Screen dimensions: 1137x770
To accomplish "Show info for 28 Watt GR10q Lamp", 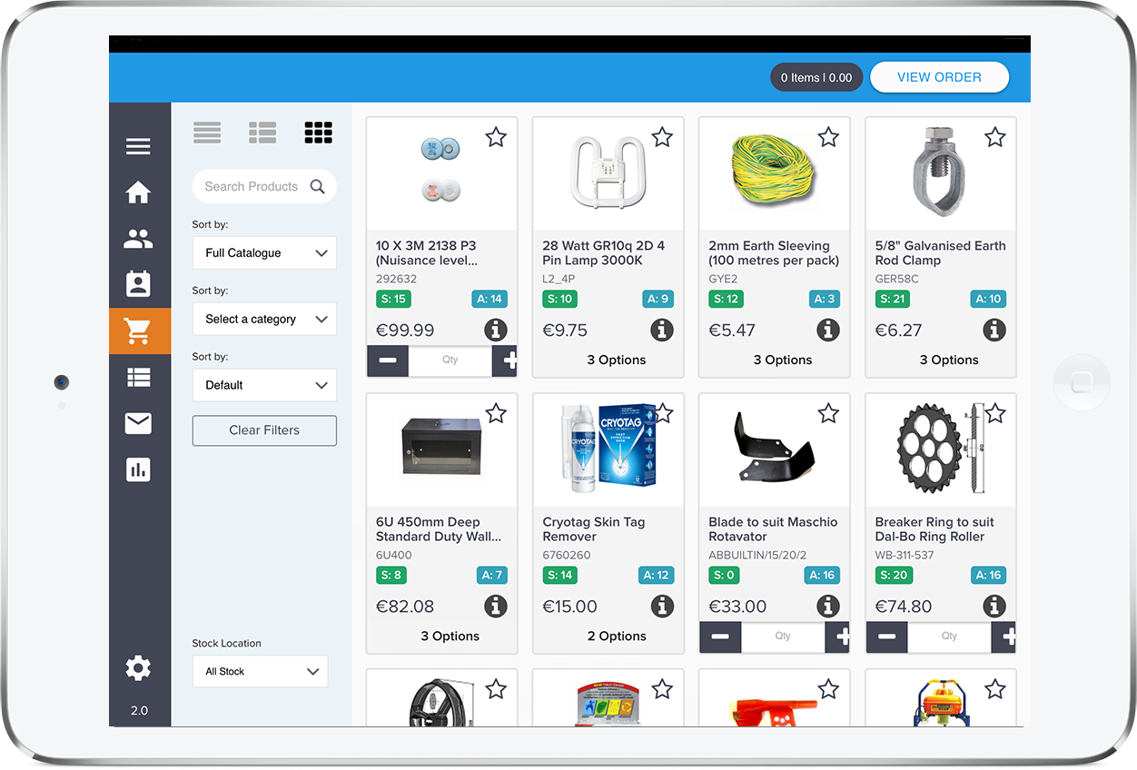I will (661, 331).
